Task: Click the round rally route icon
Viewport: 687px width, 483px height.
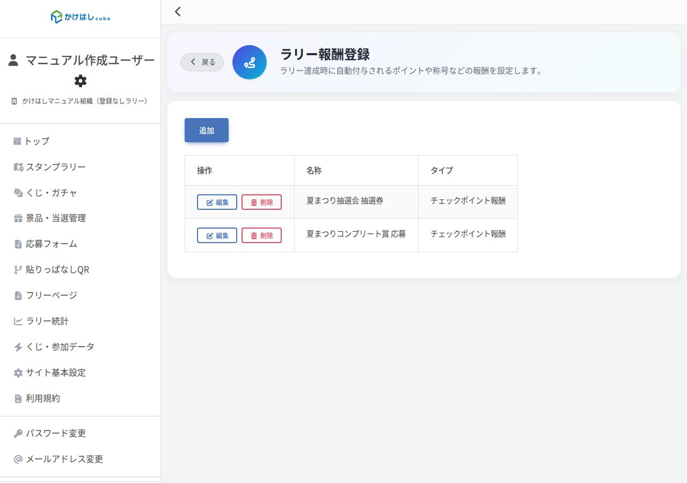Action: pos(250,62)
